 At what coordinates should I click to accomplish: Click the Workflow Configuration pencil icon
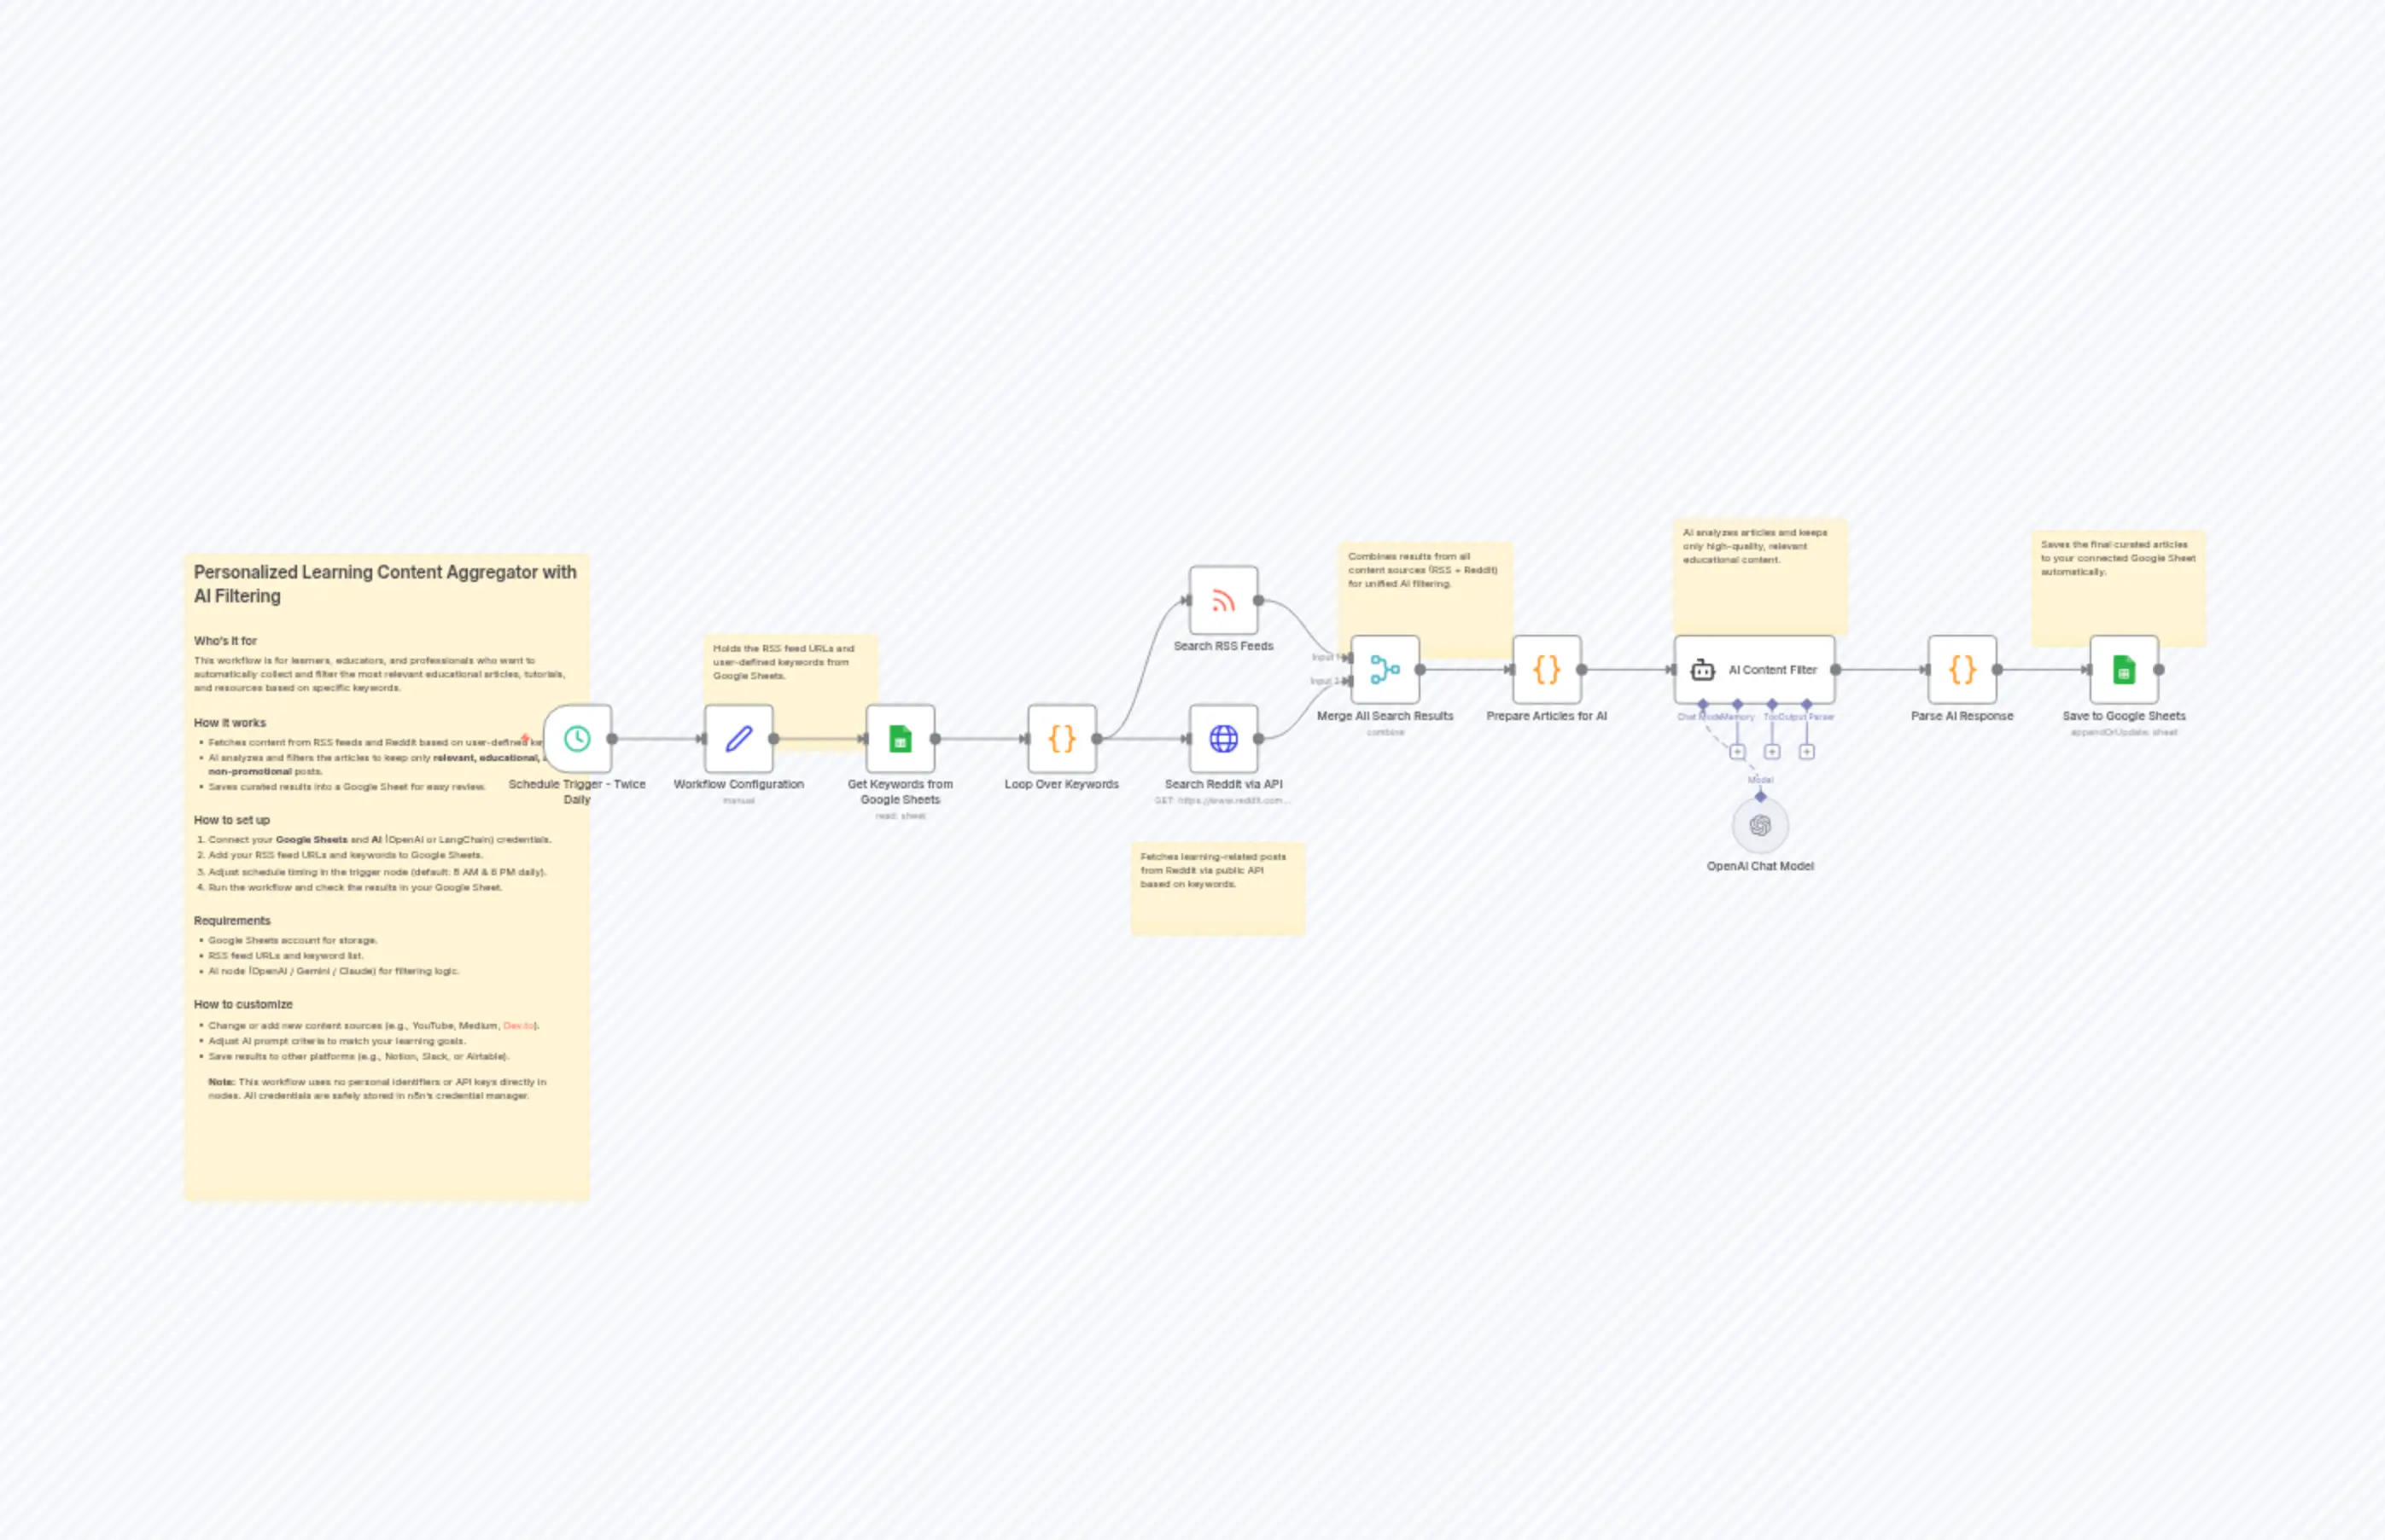[738, 738]
